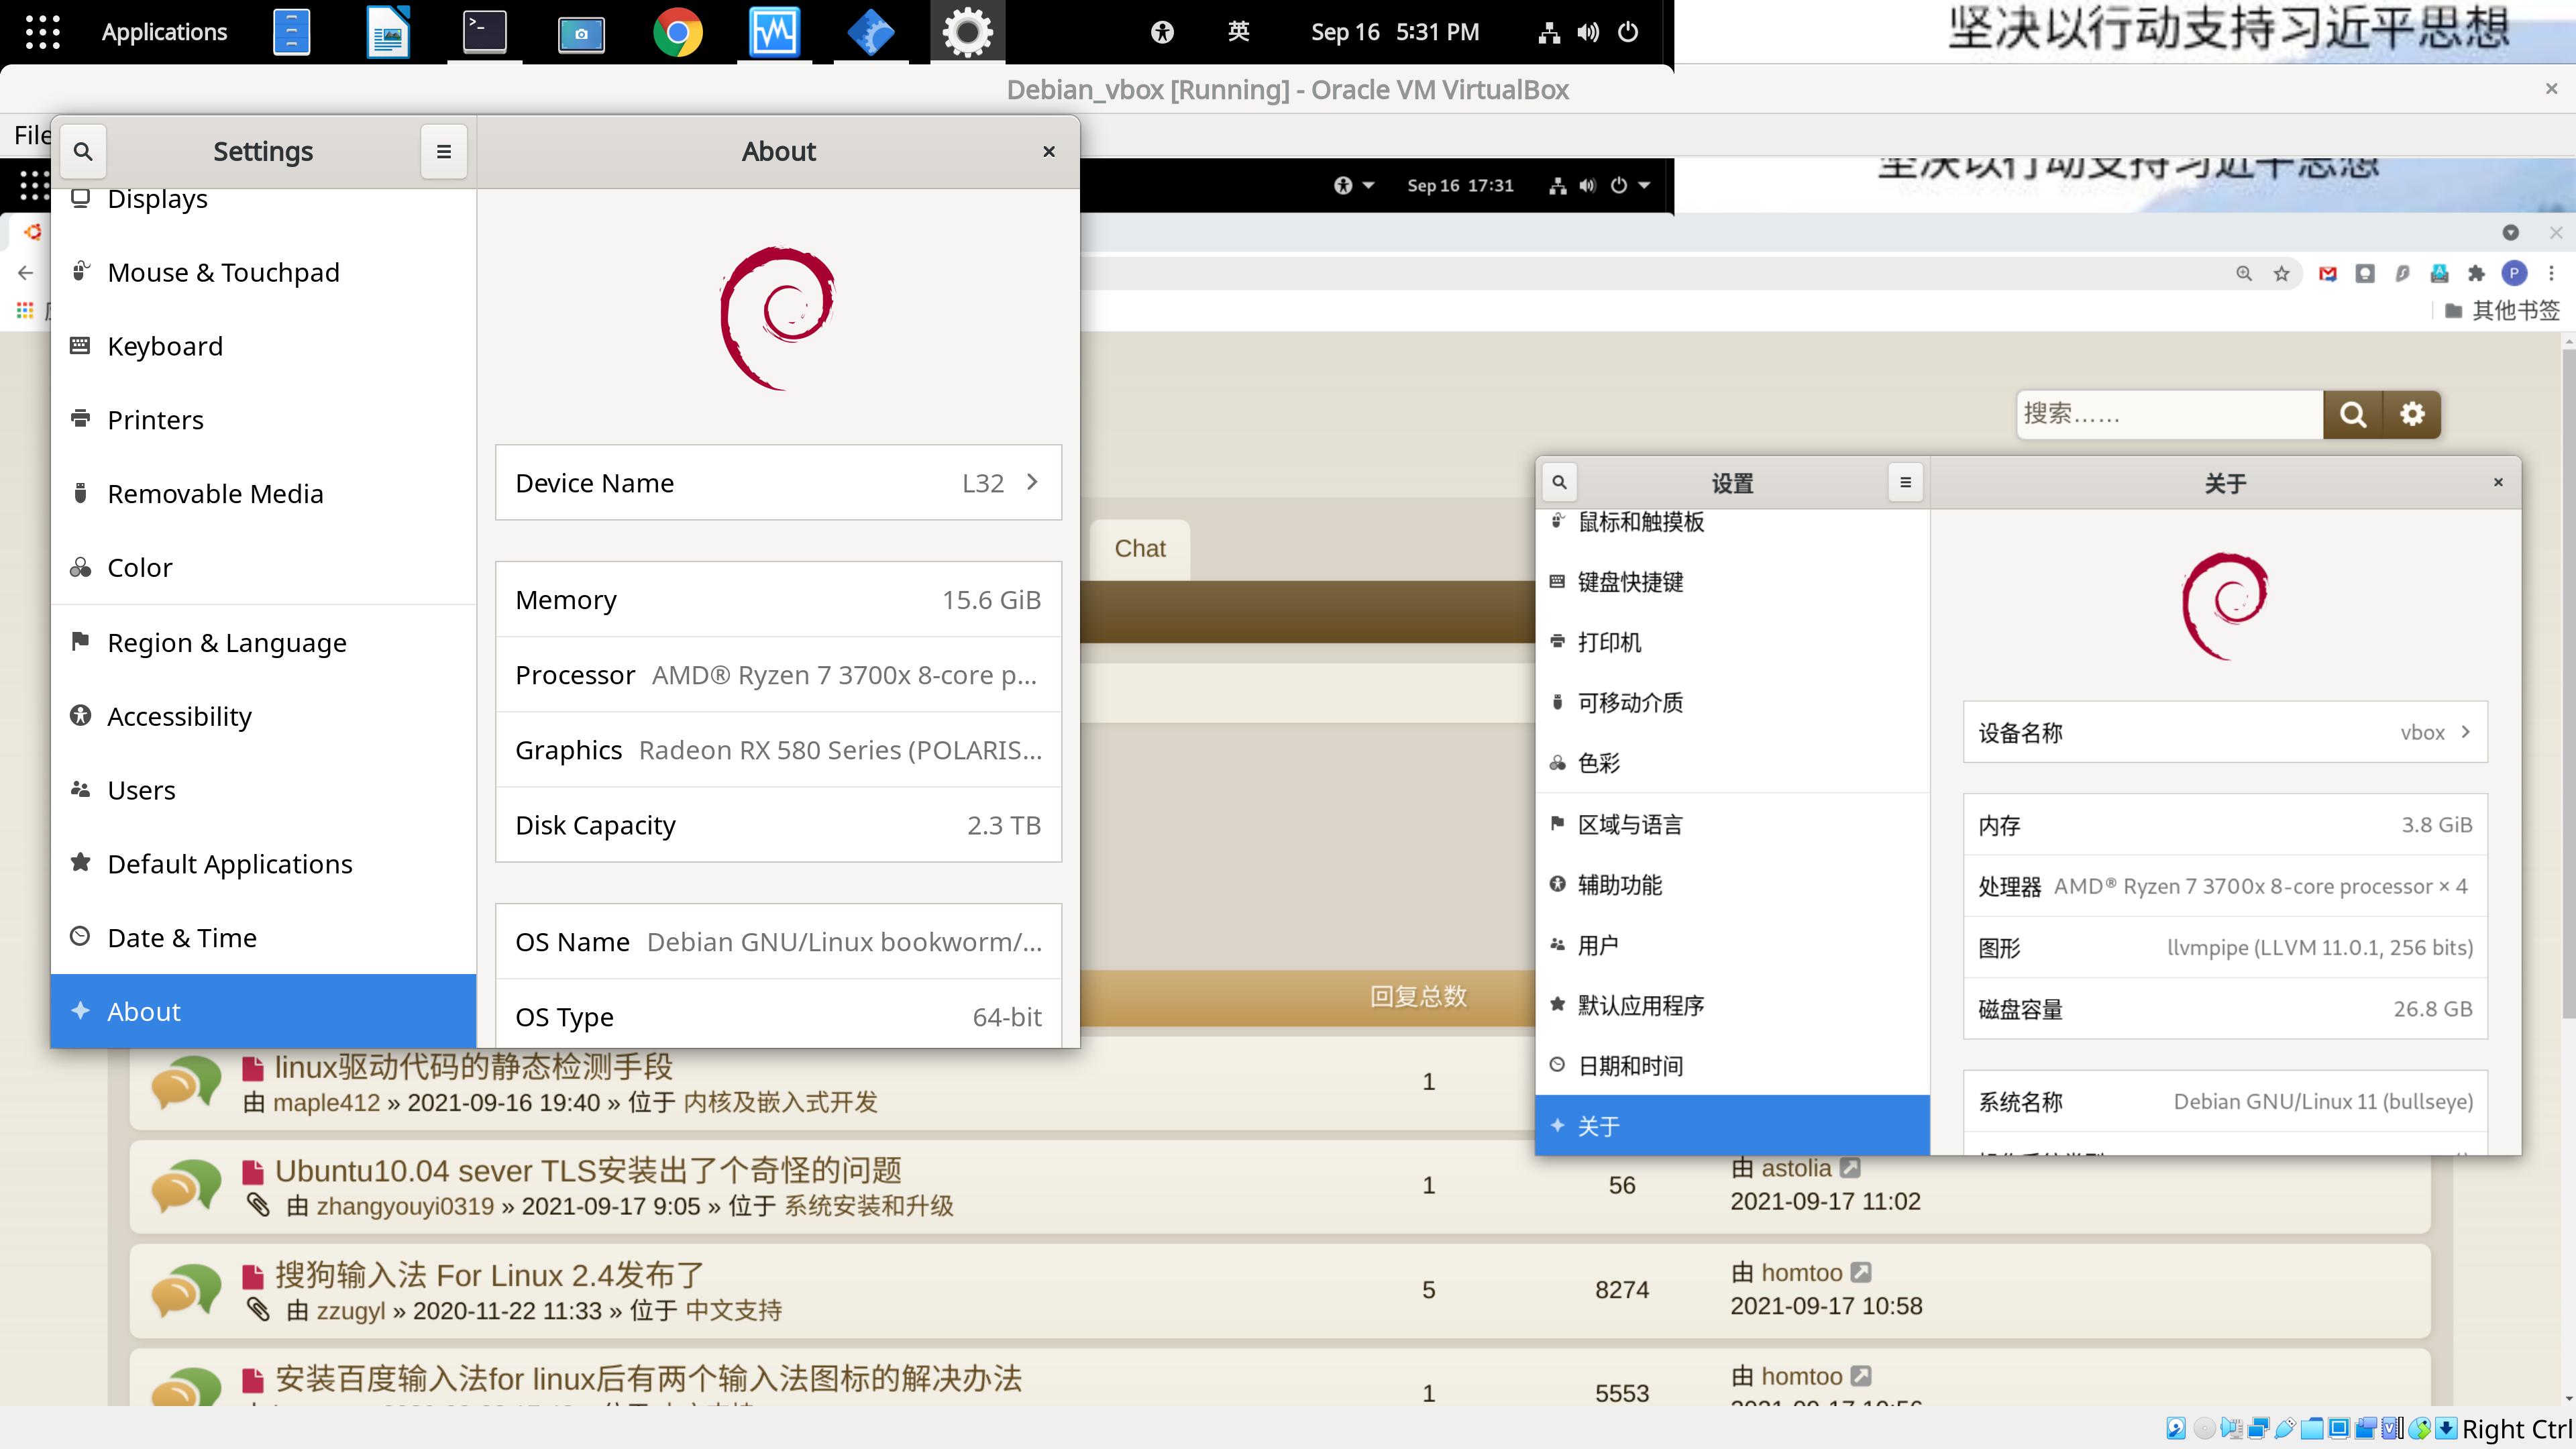Bookmark page with Chrome star icon
2576x1449 pixels.
[2282, 274]
